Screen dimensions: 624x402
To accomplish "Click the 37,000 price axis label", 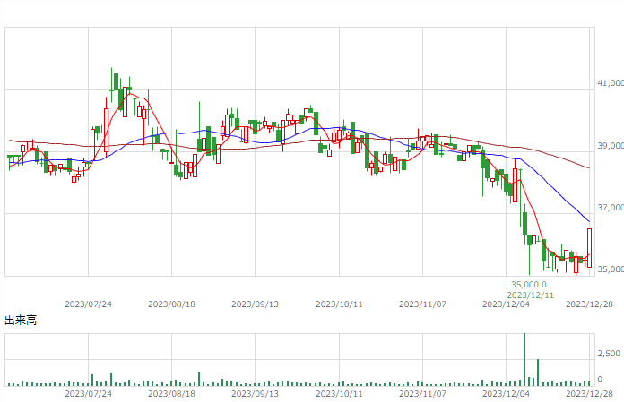I will click(611, 208).
